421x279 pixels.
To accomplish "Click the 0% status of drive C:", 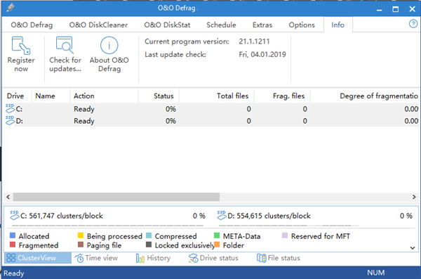I will (x=171, y=109).
